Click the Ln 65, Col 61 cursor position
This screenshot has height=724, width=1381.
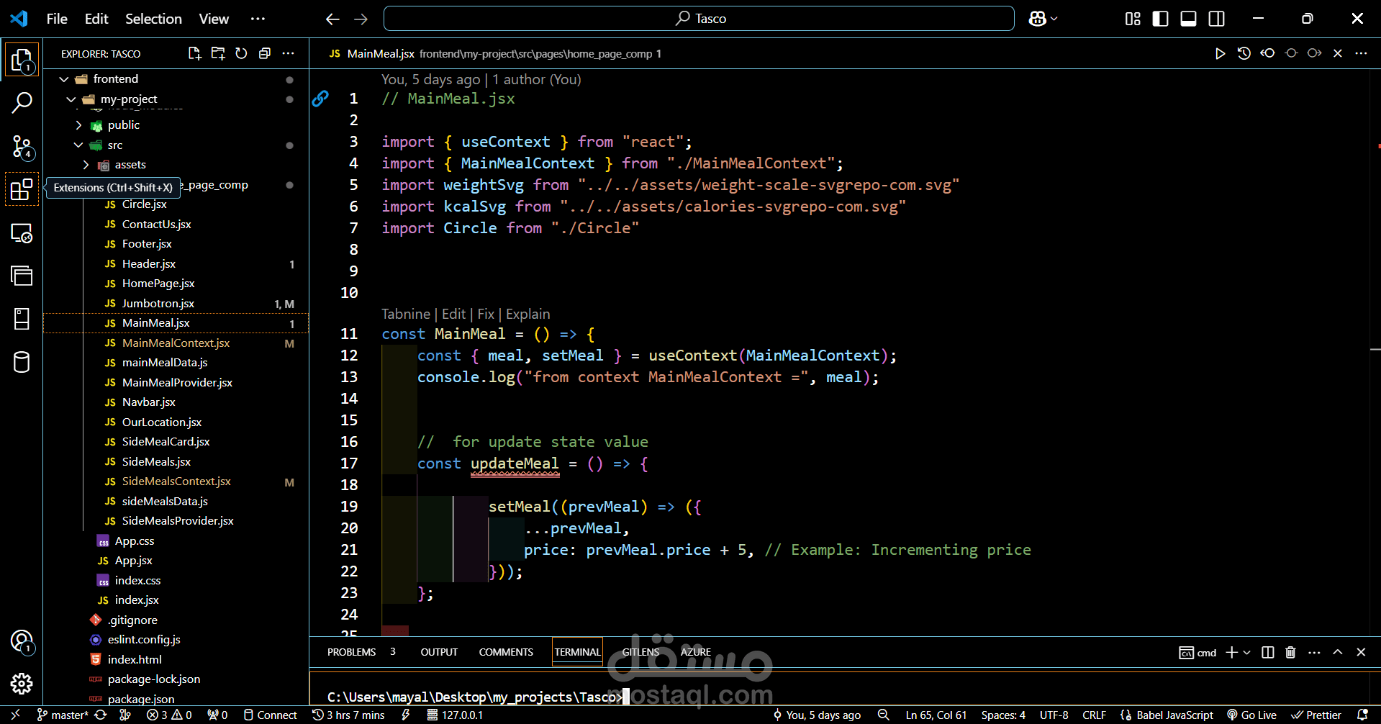click(936, 715)
